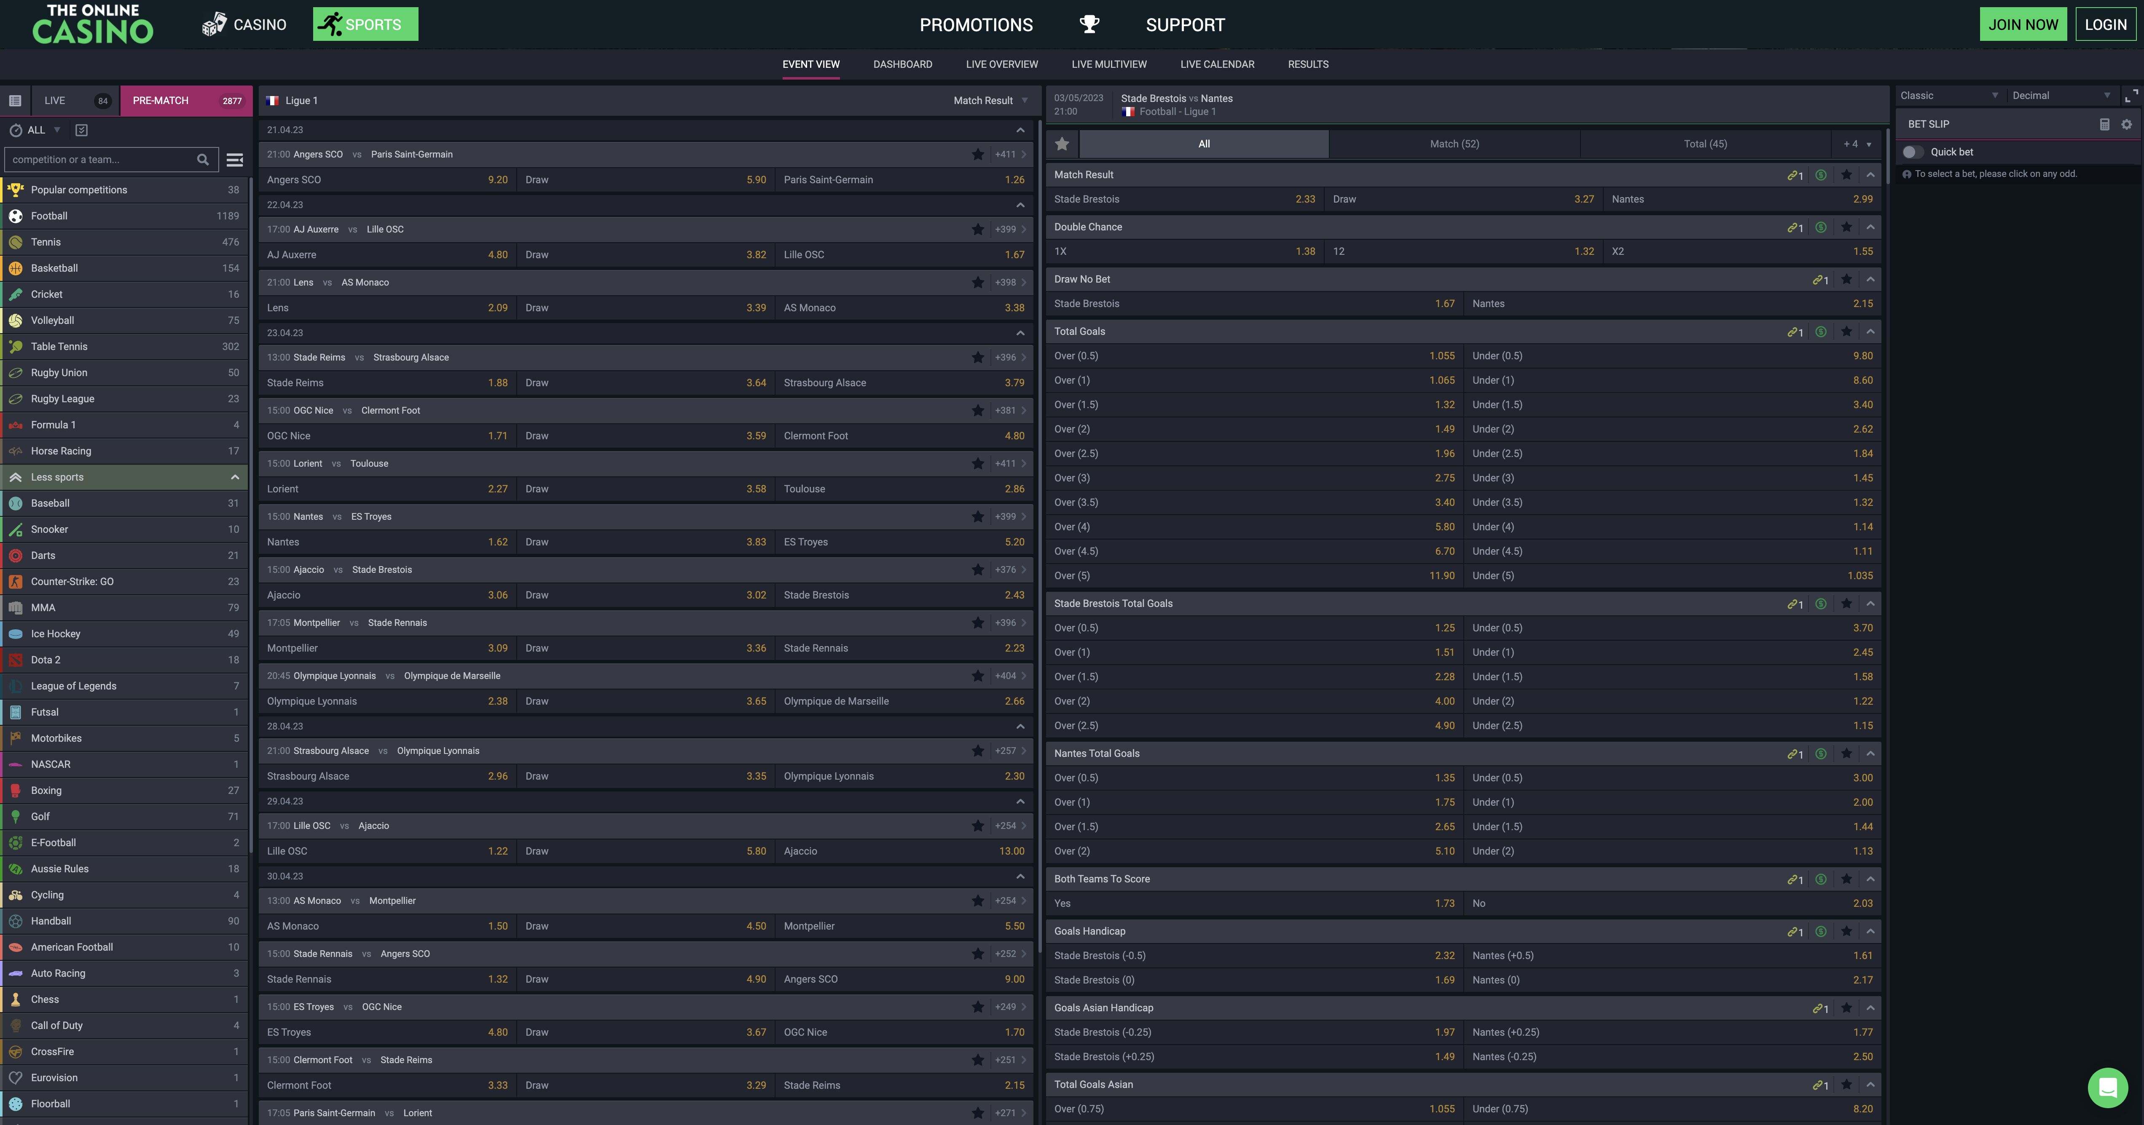This screenshot has width=2144, height=1125.
Task: Click cash-out dollar icon on Match Result
Action: click(1820, 175)
